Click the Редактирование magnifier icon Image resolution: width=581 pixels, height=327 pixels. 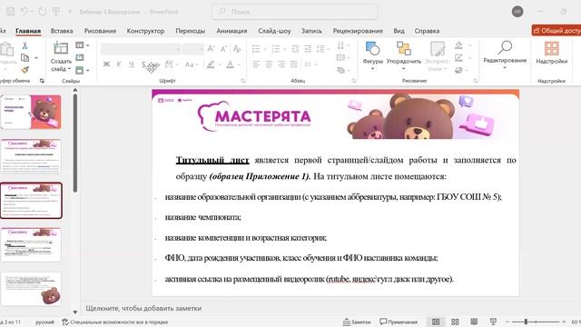(505, 48)
